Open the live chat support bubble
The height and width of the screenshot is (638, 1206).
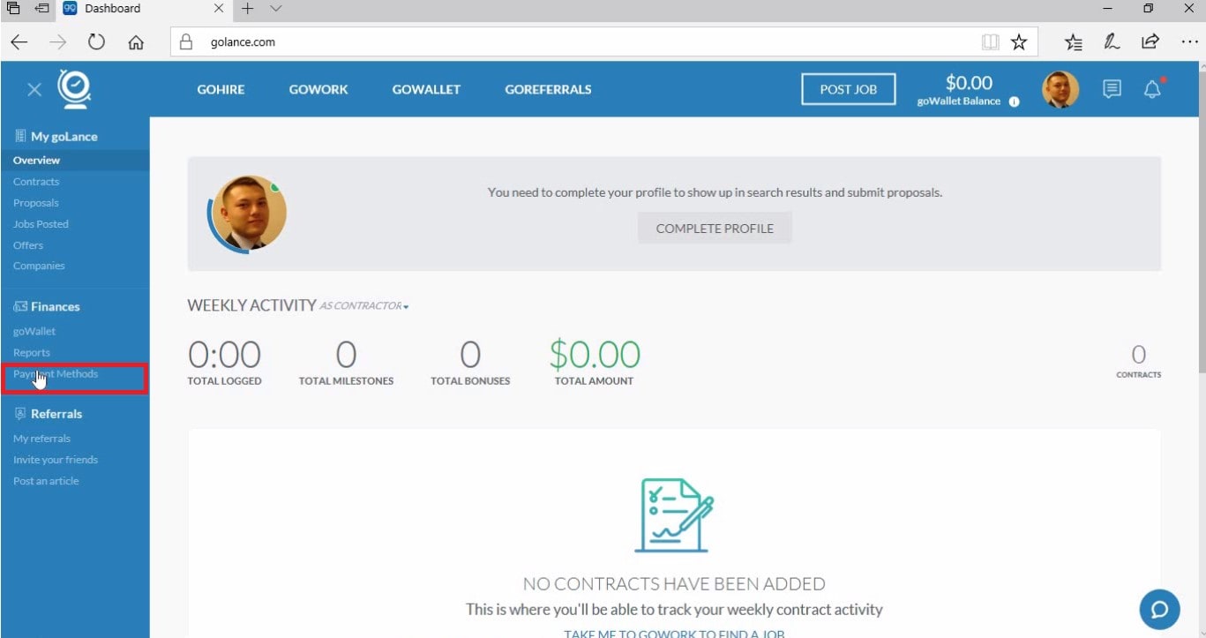[1159, 610]
